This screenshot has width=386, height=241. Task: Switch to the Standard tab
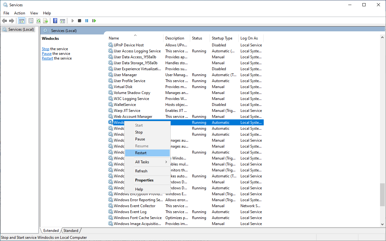click(71, 230)
